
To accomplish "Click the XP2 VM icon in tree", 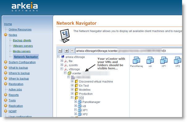I will pyautogui.click(x=80, y=114).
